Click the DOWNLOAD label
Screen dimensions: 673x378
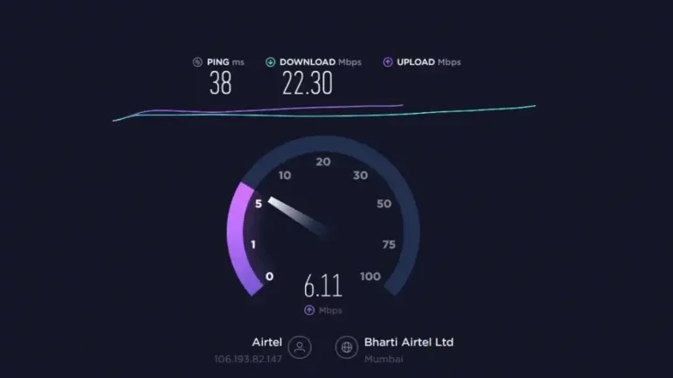[308, 62]
